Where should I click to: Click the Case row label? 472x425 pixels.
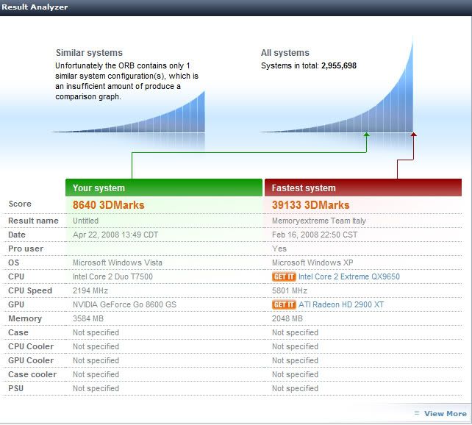tap(18, 332)
